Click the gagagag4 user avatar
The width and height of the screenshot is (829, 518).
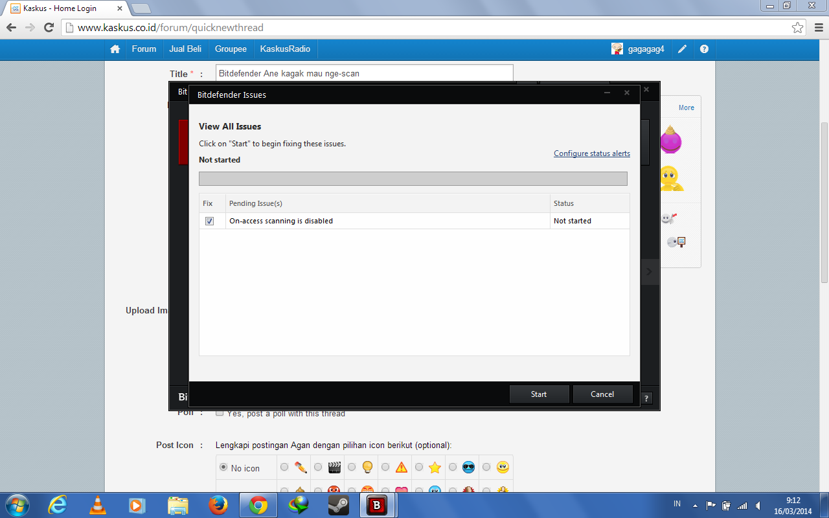tap(617, 49)
